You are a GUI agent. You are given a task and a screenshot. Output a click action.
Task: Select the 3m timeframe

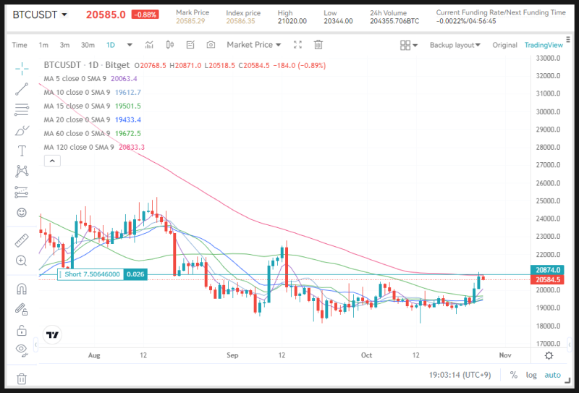click(x=64, y=45)
